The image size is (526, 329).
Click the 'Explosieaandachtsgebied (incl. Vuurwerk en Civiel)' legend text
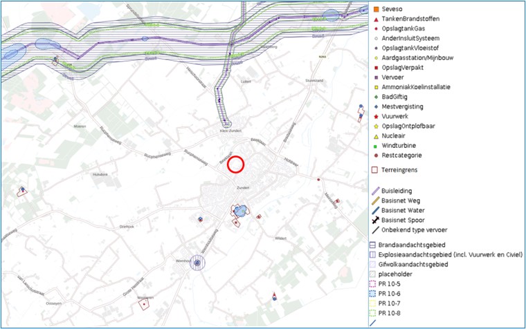click(451, 254)
